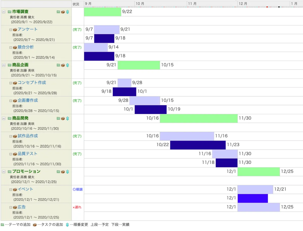Open the 品質テスト task link
The width and height of the screenshot is (303, 231).
coord(28,154)
